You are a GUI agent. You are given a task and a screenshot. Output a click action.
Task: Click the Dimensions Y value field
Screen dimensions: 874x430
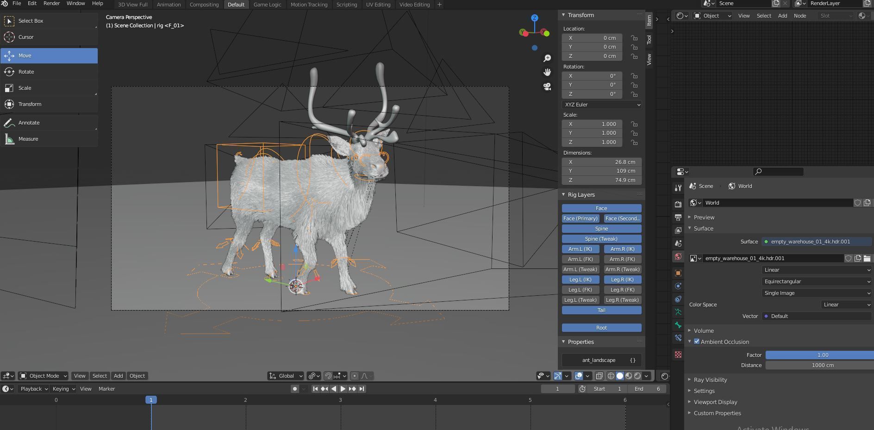(602, 171)
